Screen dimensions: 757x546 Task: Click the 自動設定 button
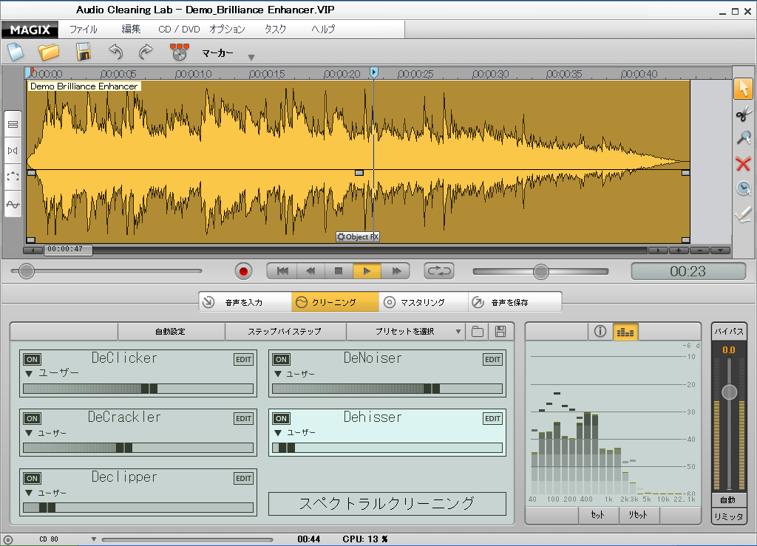171,331
